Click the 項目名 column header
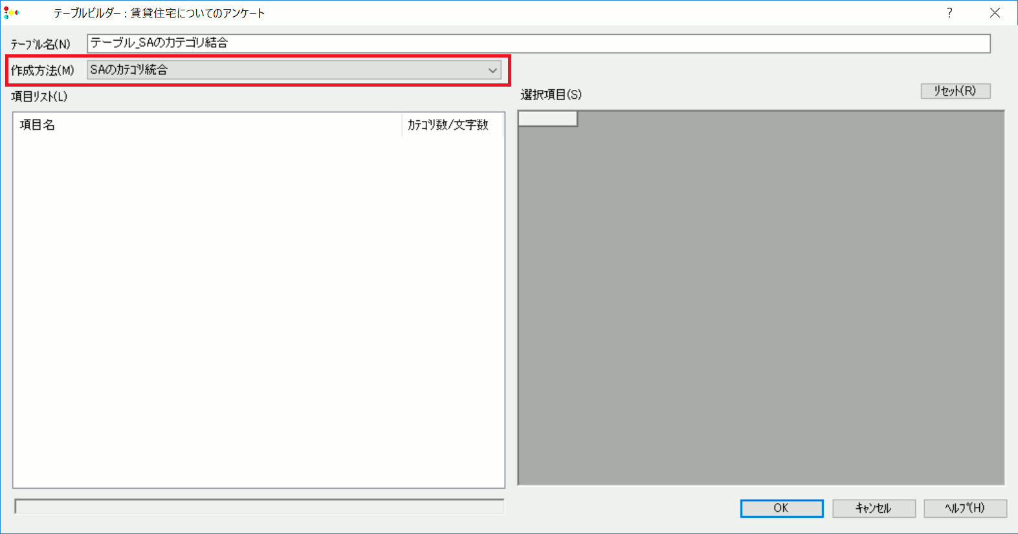1018x534 pixels. click(208, 125)
